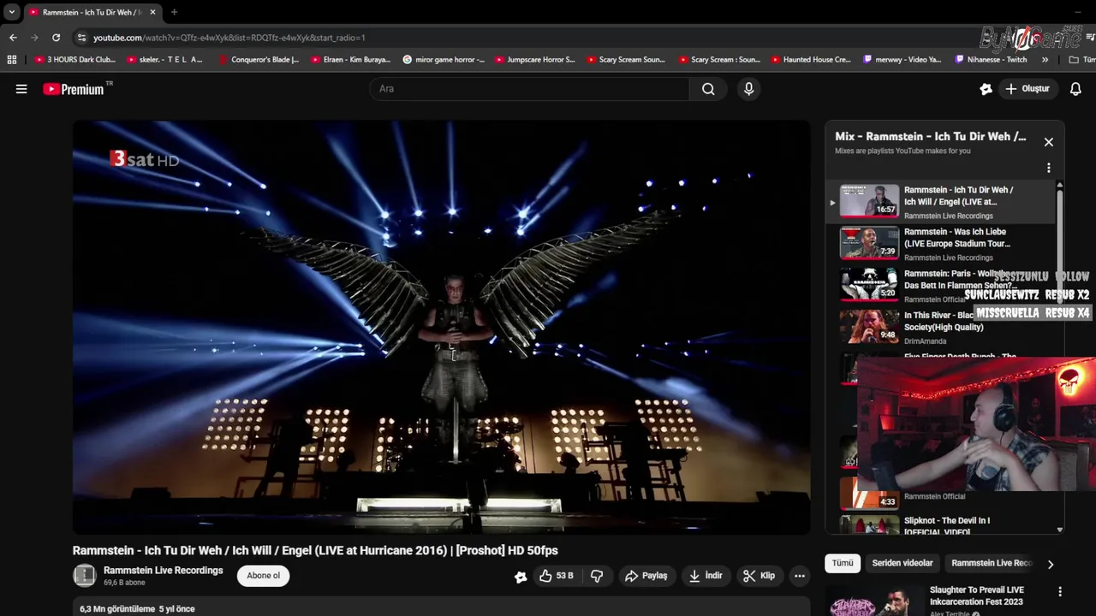This screenshot has width=1096, height=616.
Task: Click the sparkle icon beside Oluştur
Action: [x=986, y=89]
